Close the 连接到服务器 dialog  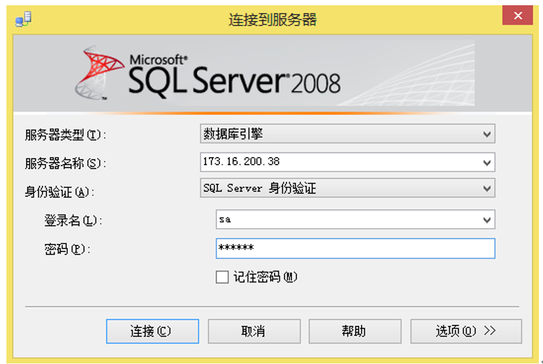pos(517,16)
